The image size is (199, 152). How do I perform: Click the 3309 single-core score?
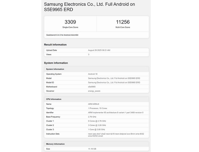click(70, 22)
